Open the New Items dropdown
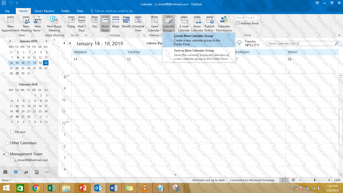Screen dimensions: 343x193 point(38,24)
